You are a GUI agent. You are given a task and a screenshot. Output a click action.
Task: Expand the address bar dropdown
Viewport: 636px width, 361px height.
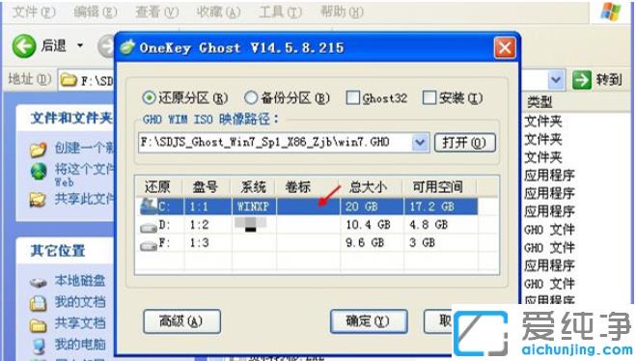point(556,79)
